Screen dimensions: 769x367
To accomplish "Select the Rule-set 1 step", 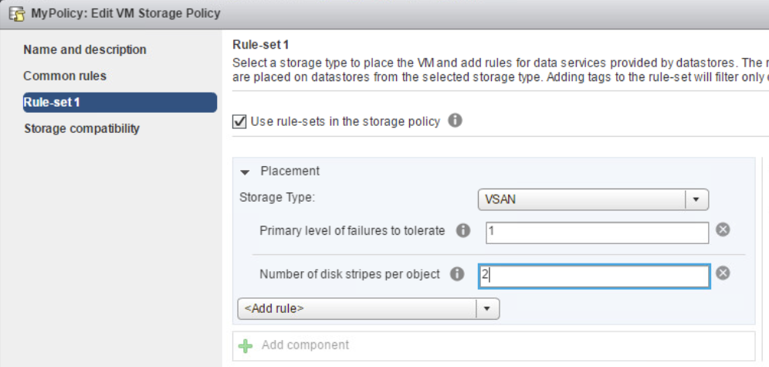I will [x=120, y=103].
